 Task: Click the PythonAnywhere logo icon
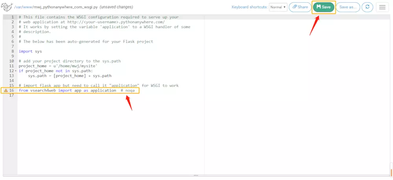pos(7,7)
